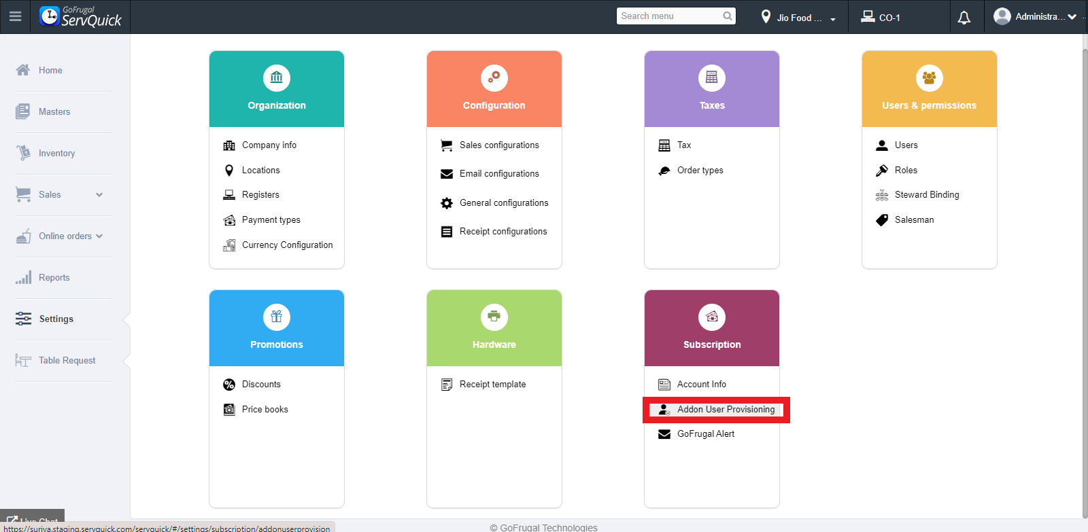Open Tax link
This screenshot has width=1088, height=532.
coord(684,145)
